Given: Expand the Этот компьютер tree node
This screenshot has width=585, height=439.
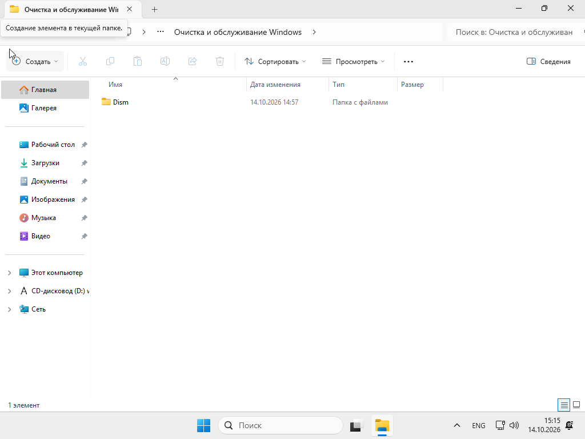Looking at the screenshot, I should click(10, 273).
